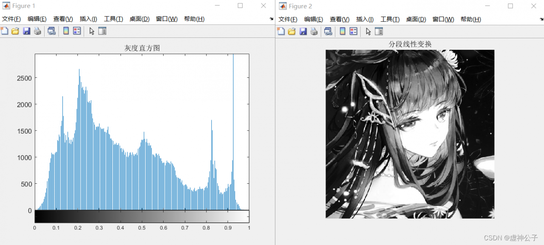Image resolution: width=544 pixels, height=245 pixels.
Task: Expand toolbar dock arrow in Figure 1
Action: coord(272,19)
